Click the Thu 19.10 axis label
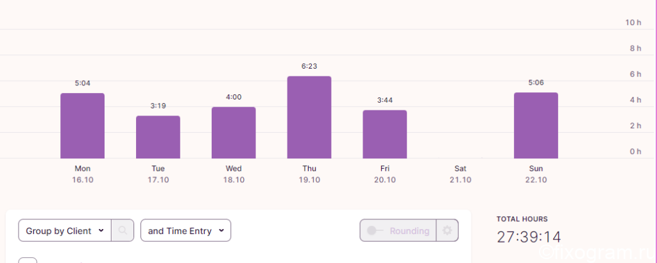Screen dimensions: 657x263 coord(309,174)
